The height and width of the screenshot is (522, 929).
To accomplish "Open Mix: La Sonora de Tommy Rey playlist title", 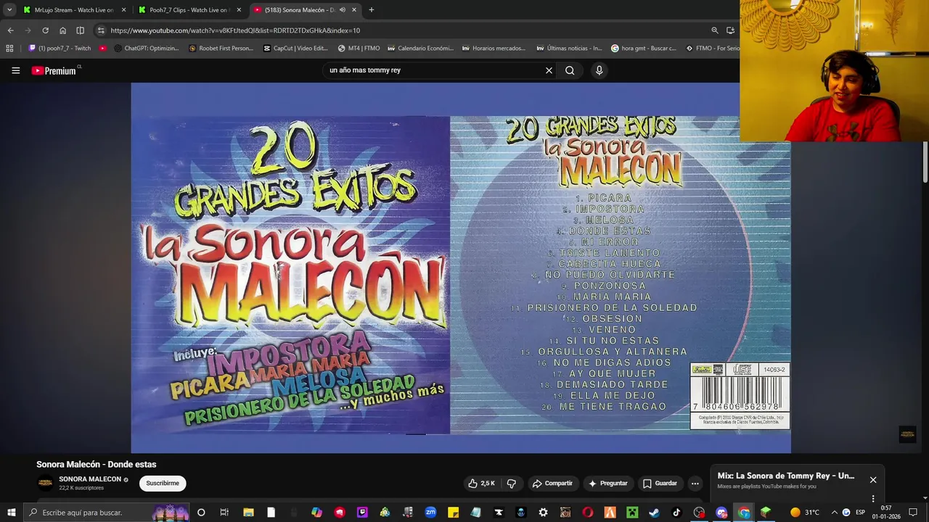I will tap(786, 476).
